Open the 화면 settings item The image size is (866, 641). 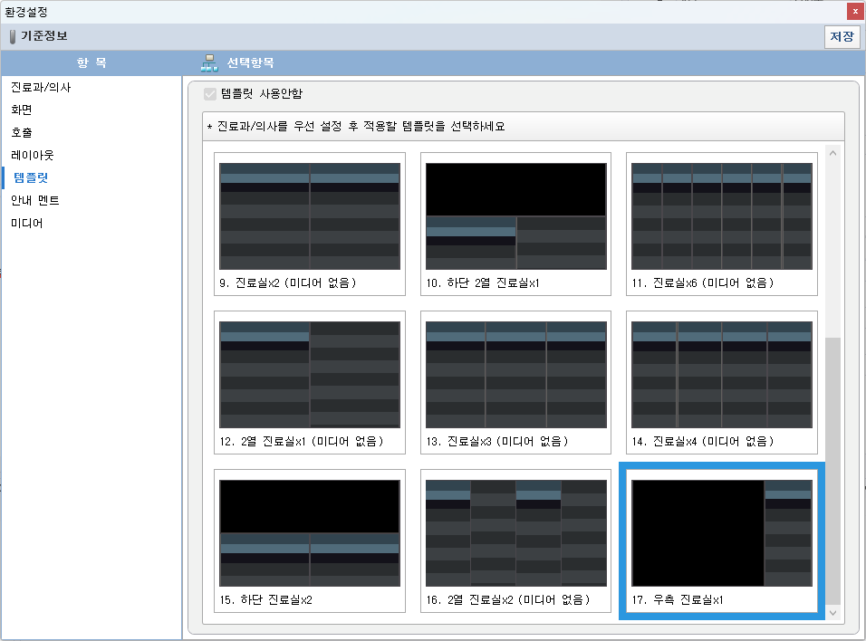[x=22, y=110]
